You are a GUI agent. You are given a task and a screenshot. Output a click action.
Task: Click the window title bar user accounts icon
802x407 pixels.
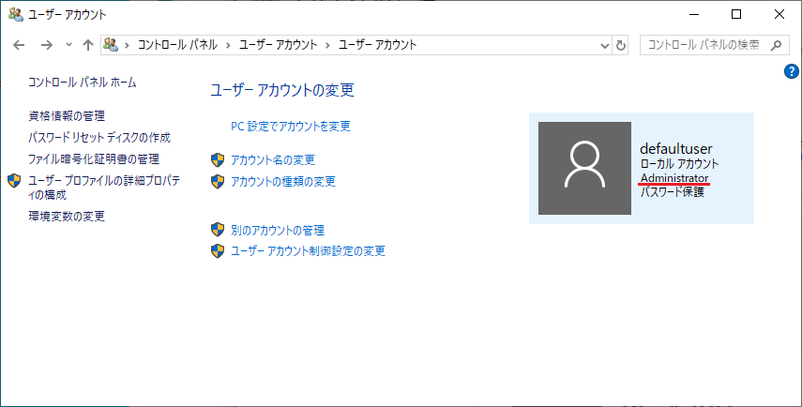click(16, 14)
